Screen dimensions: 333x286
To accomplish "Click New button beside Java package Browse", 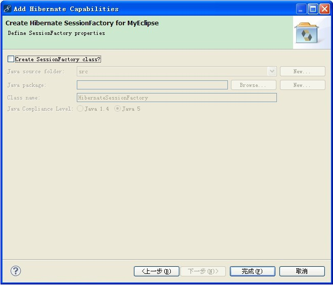I will 302,85.
